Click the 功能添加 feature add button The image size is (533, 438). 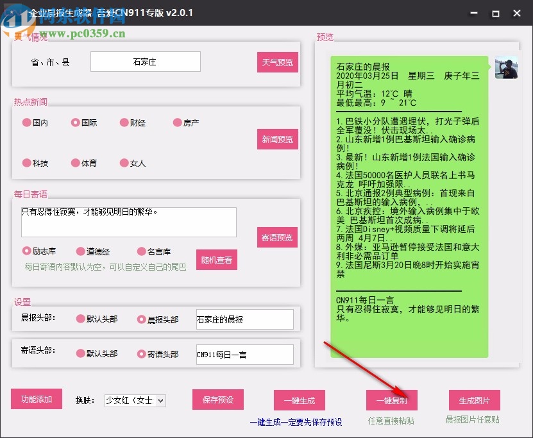36,399
